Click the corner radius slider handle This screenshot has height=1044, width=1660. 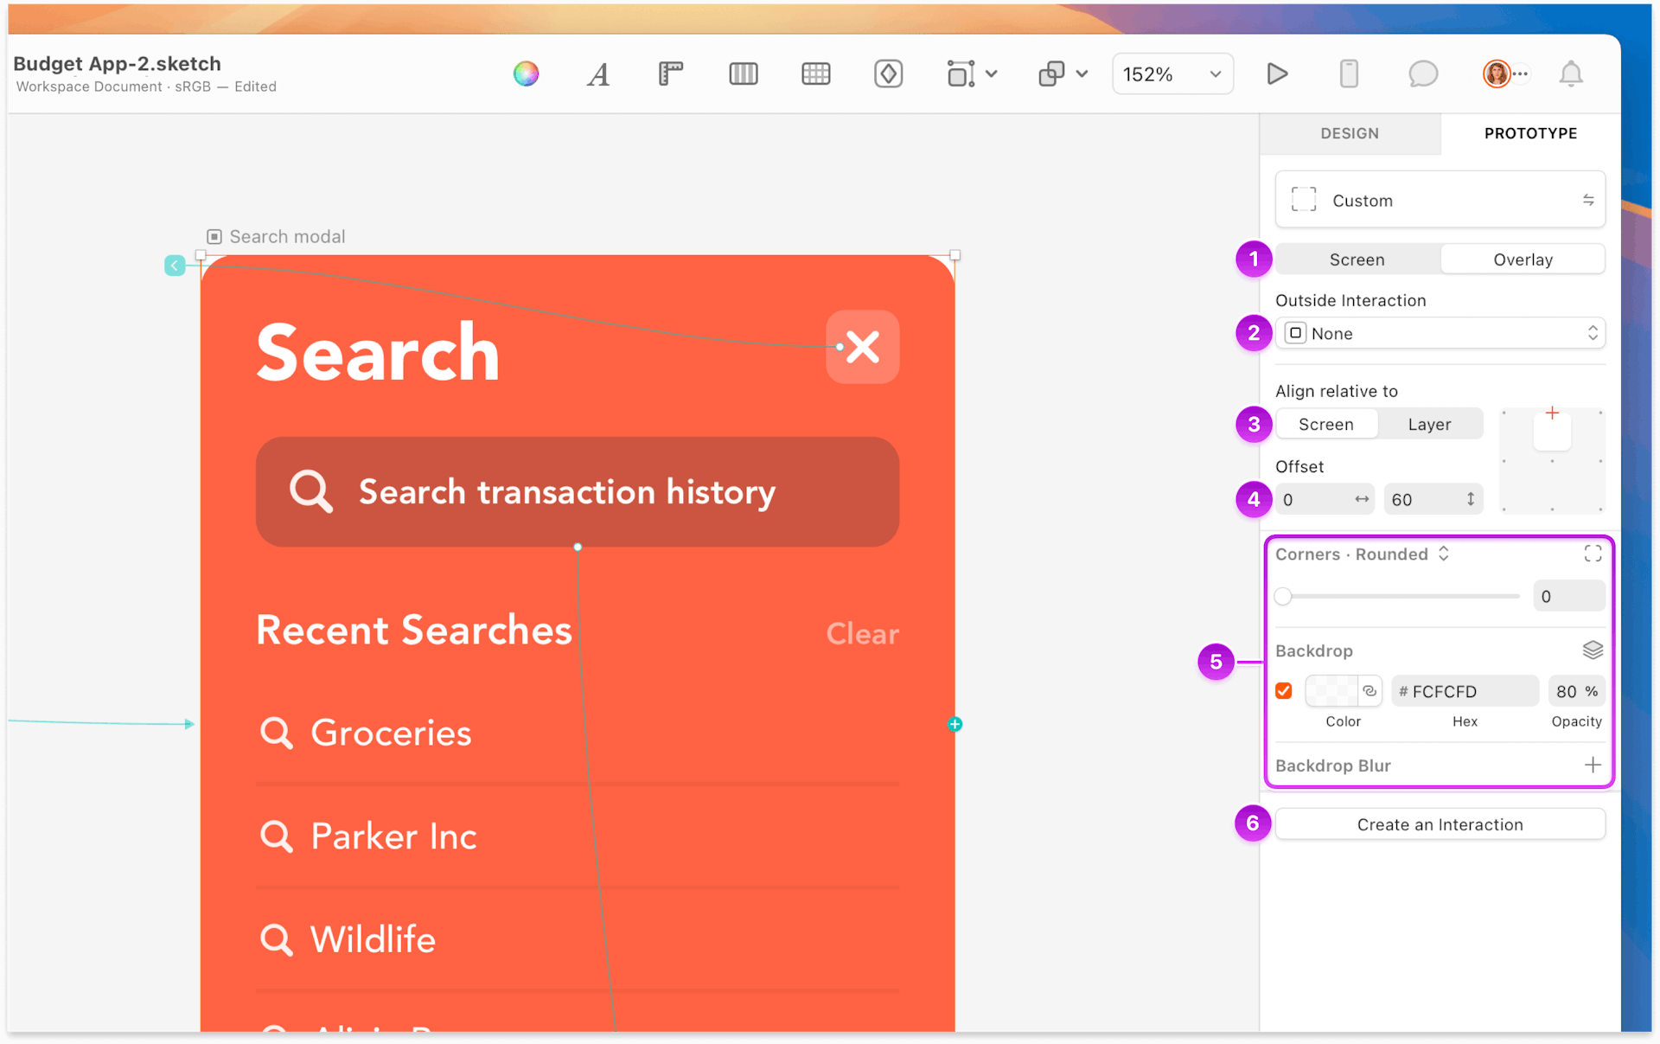(1284, 597)
